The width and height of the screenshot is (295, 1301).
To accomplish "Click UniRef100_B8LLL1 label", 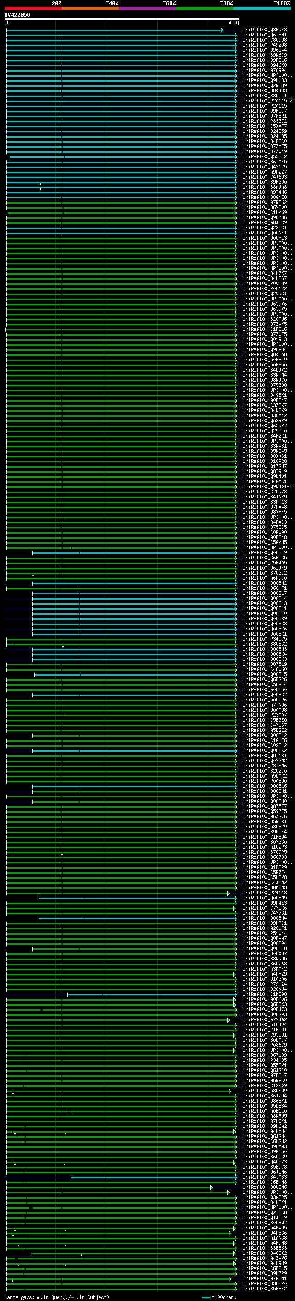I will (x=265, y=96).
